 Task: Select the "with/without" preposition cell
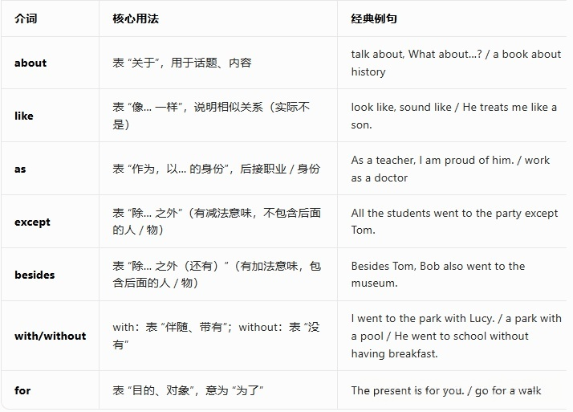[50, 336]
